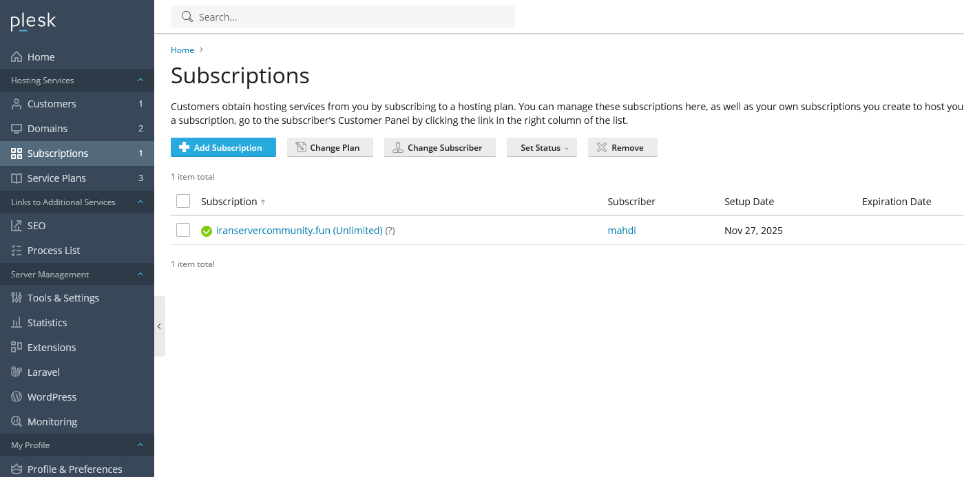Open the Set Status dropdown
964x477 pixels.
point(542,147)
